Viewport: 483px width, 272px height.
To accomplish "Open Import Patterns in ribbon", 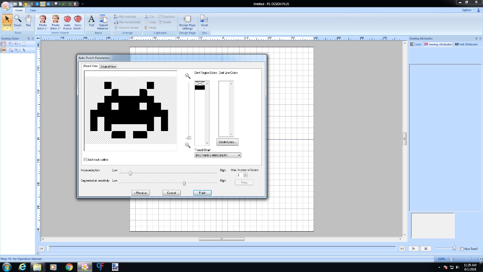I will click(103, 22).
